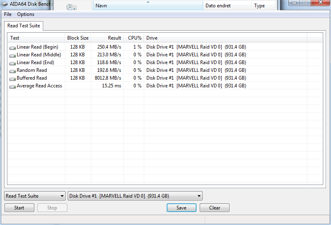Click the 15.25 ms result value
This screenshot has height=225, width=331.
point(111,86)
